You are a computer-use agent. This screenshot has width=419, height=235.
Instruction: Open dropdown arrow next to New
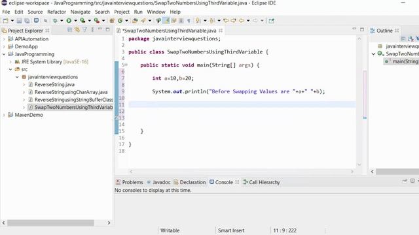[12, 20]
